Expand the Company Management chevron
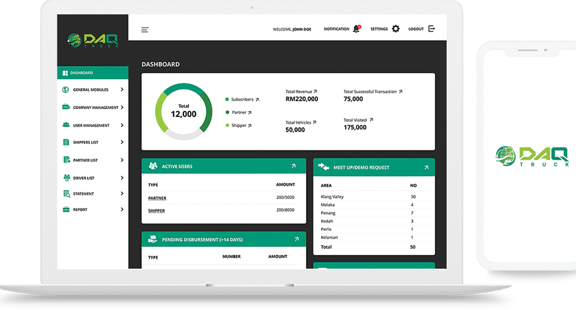The width and height of the screenshot is (576, 310). coord(122,107)
